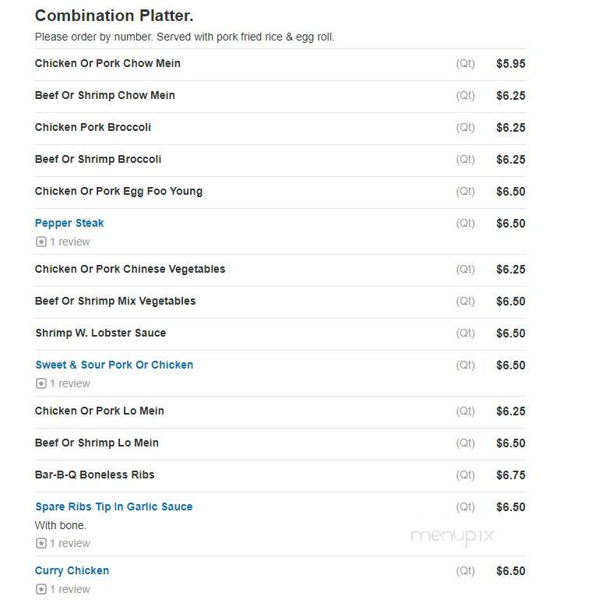Click the review star icon under Pepper Steak
Image resolution: width=592 pixels, height=600 pixels.
(x=41, y=242)
